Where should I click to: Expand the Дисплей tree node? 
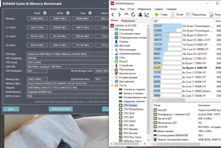pos(112,46)
